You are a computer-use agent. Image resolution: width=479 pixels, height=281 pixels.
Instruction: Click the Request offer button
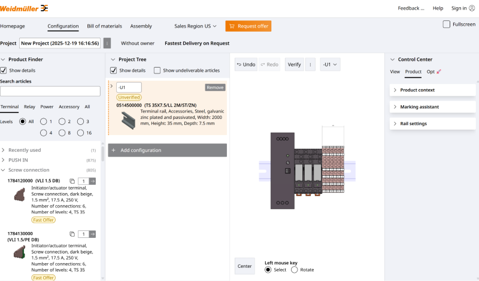(248, 26)
